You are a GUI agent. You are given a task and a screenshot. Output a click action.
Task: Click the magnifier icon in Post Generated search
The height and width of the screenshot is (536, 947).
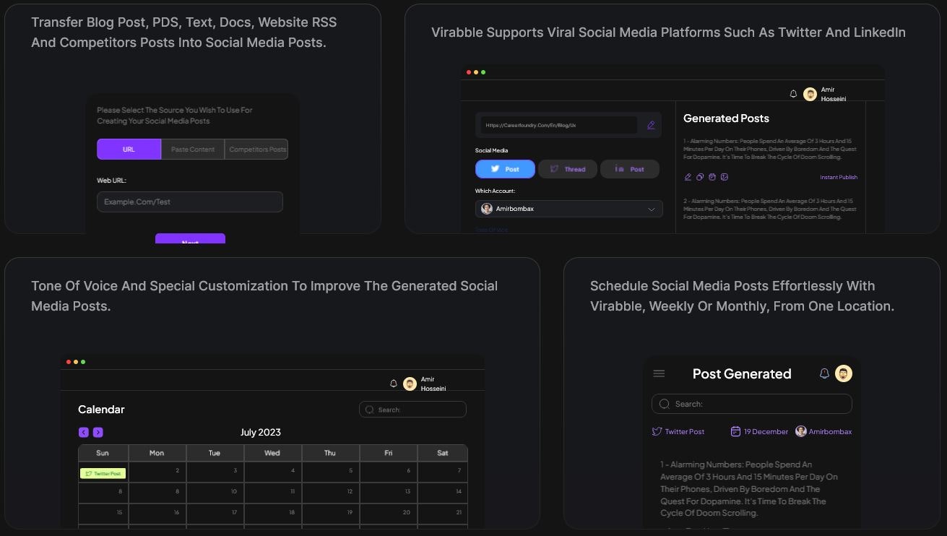(665, 404)
